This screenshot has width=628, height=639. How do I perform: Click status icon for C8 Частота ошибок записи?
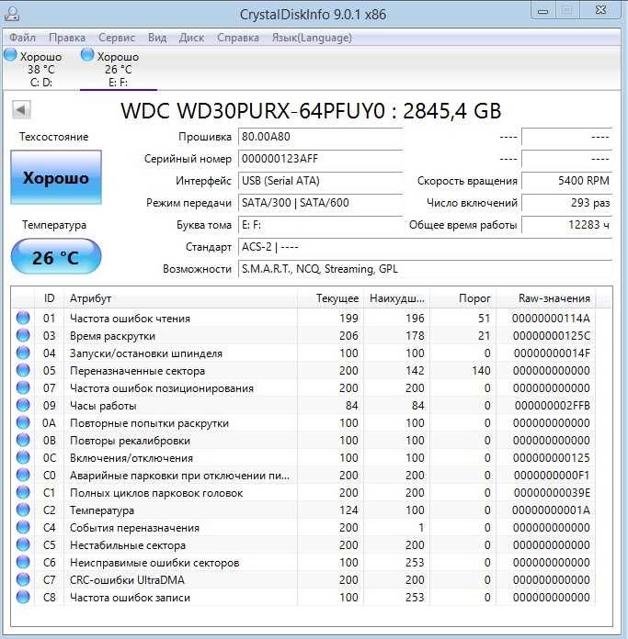tap(23, 597)
